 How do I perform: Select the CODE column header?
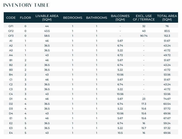pyautogui.click(x=11, y=18)
